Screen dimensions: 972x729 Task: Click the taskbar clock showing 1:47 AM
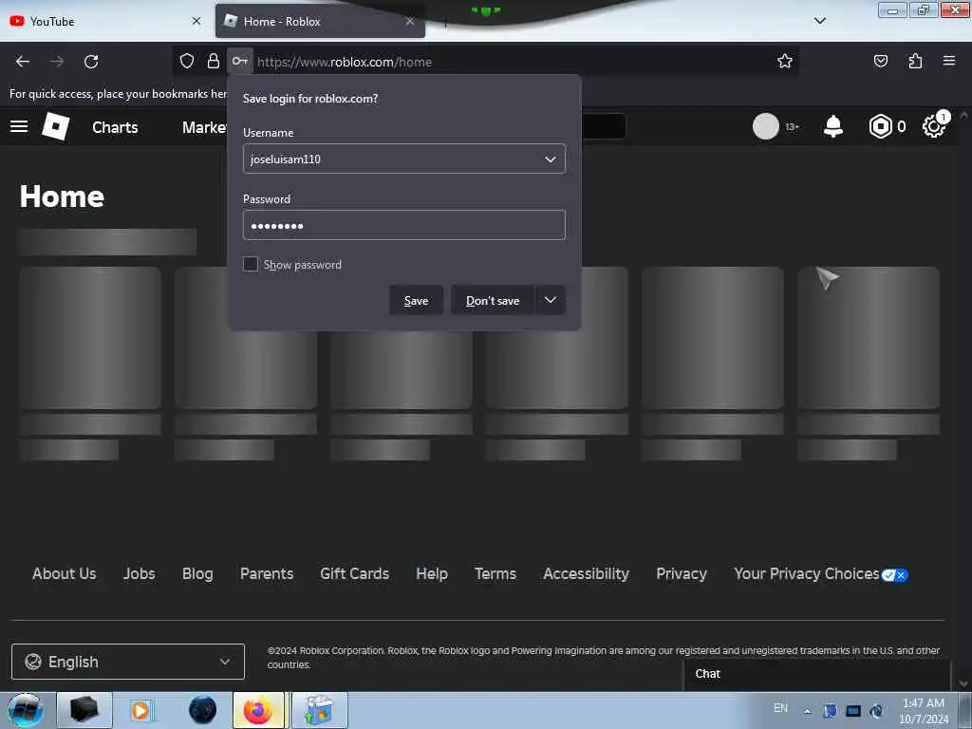coord(923,711)
